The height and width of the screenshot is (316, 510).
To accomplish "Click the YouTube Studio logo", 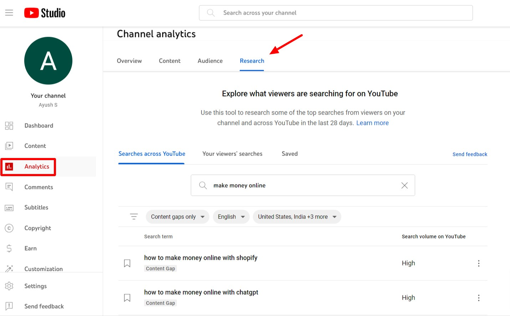I will click(x=44, y=12).
